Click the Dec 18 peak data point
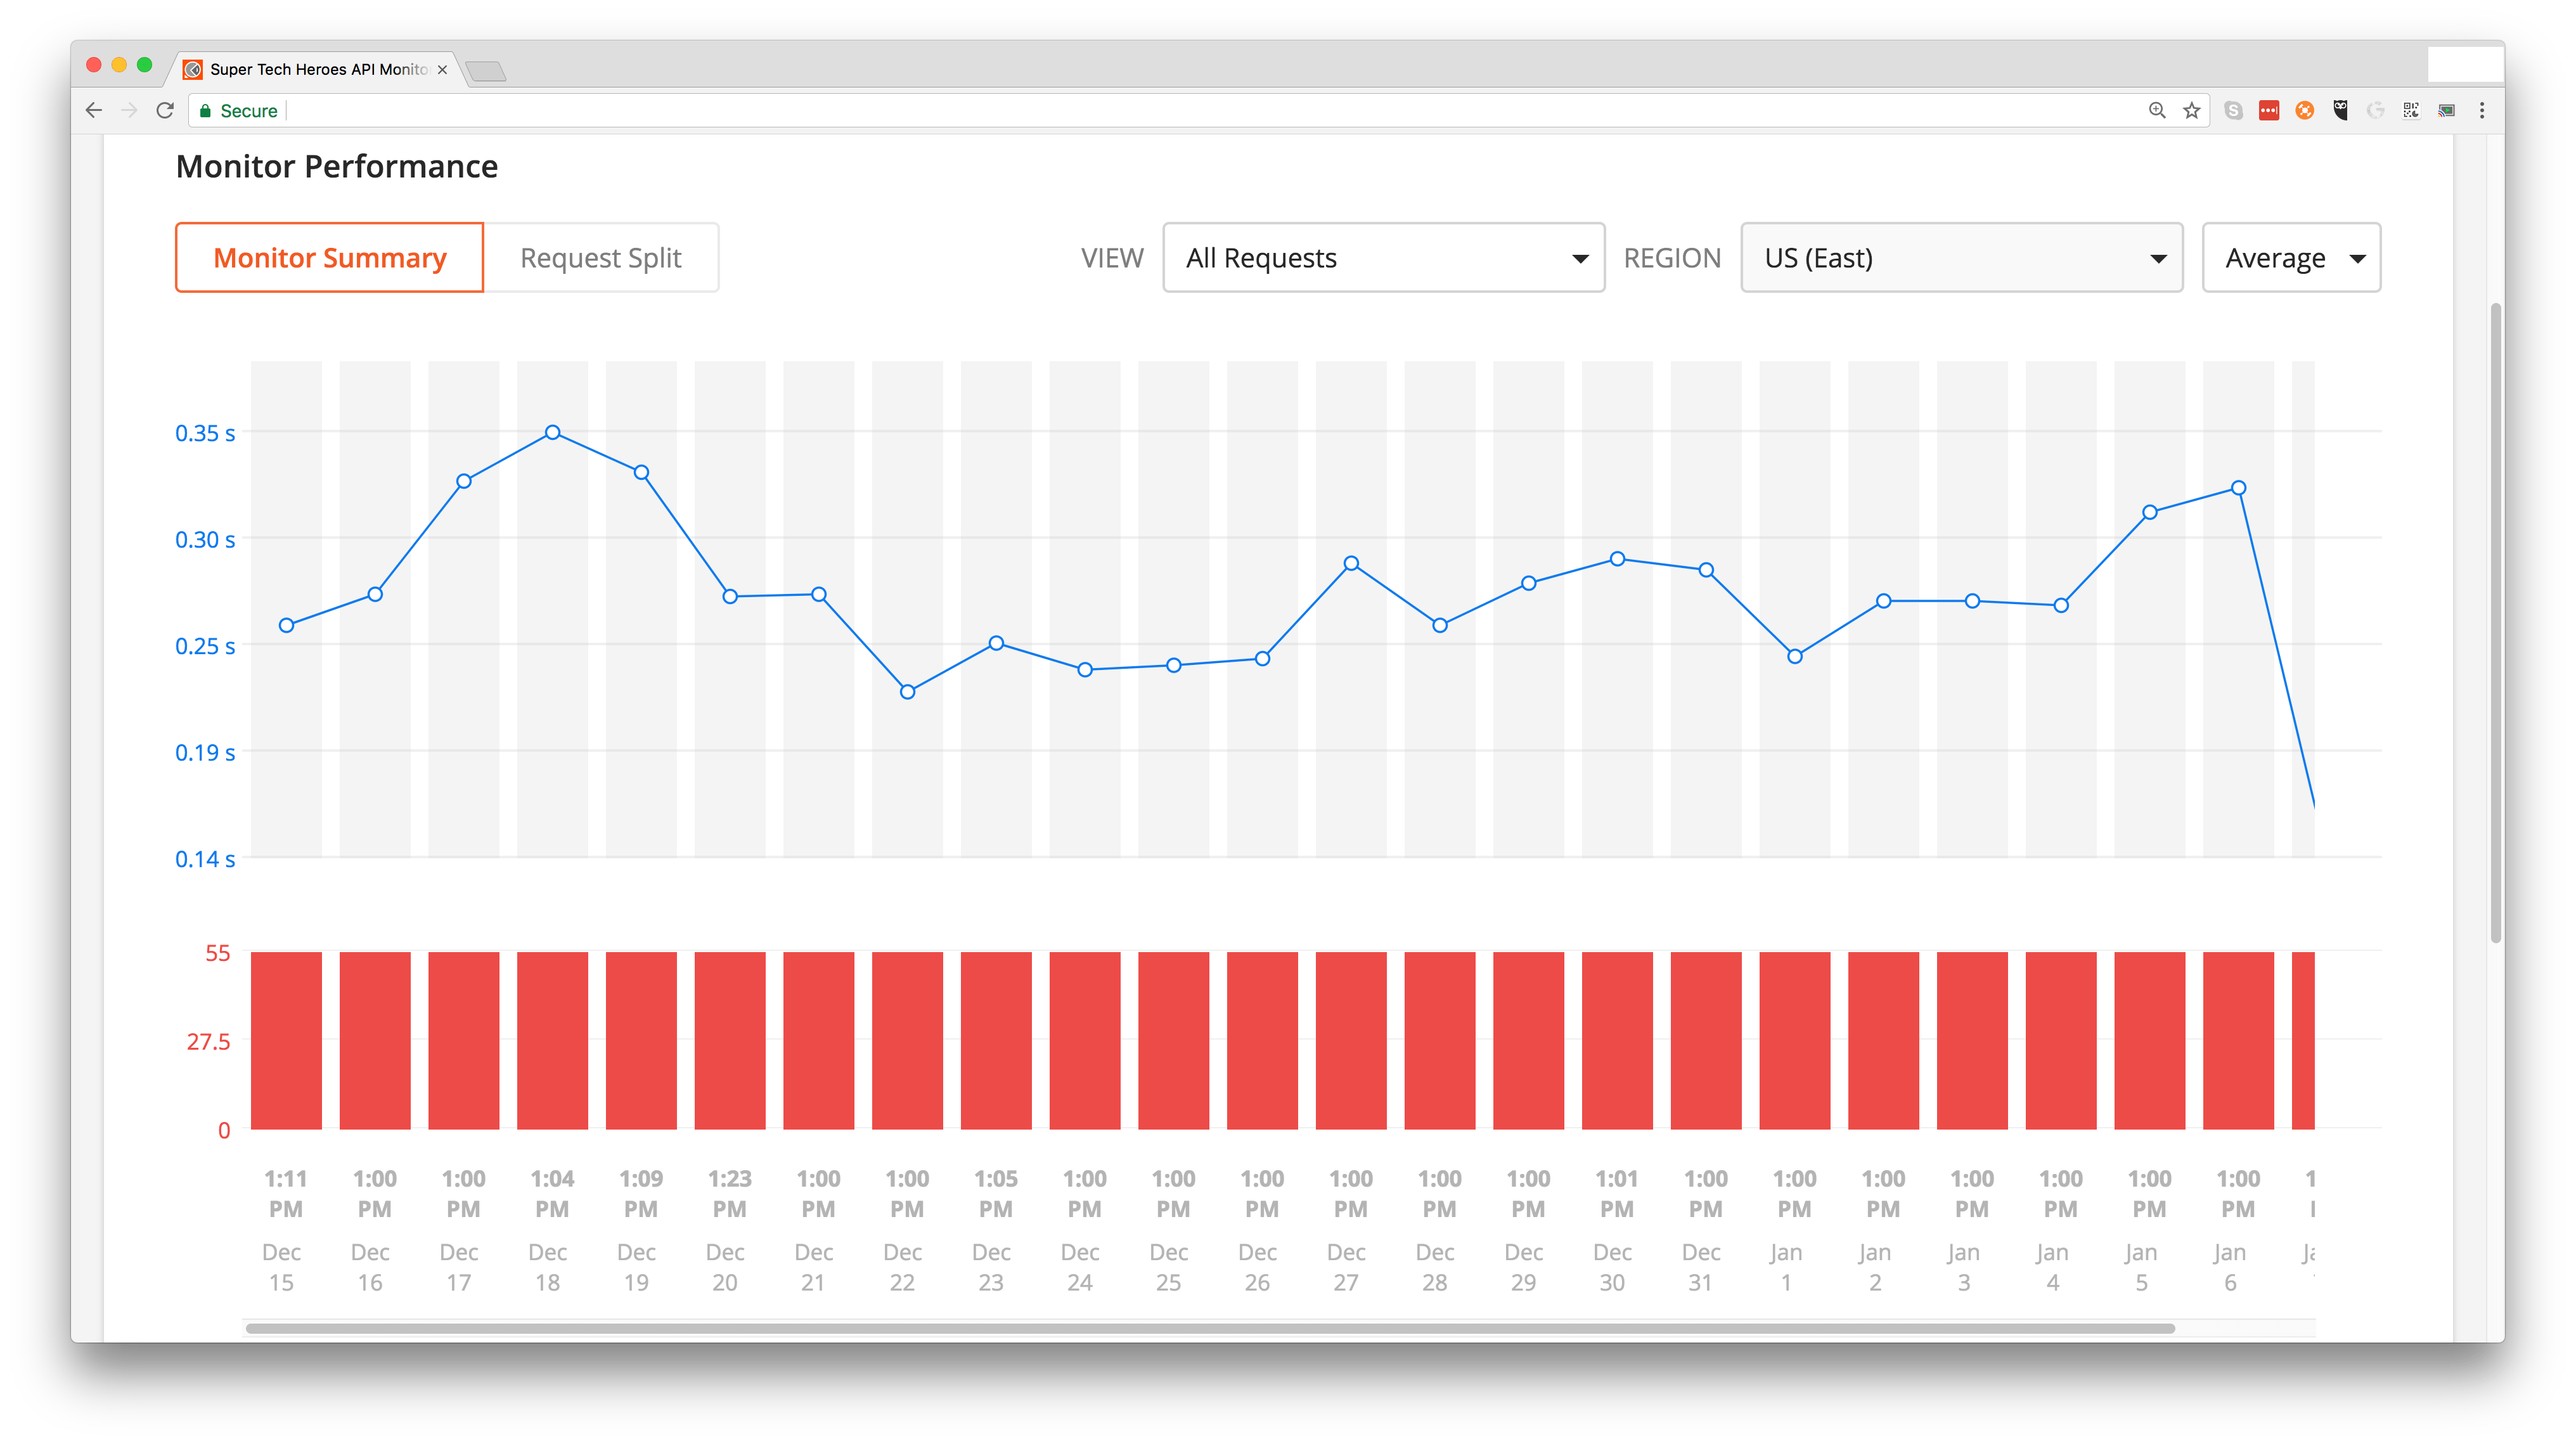The image size is (2576, 1444). pyautogui.click(x=553, y=433)
